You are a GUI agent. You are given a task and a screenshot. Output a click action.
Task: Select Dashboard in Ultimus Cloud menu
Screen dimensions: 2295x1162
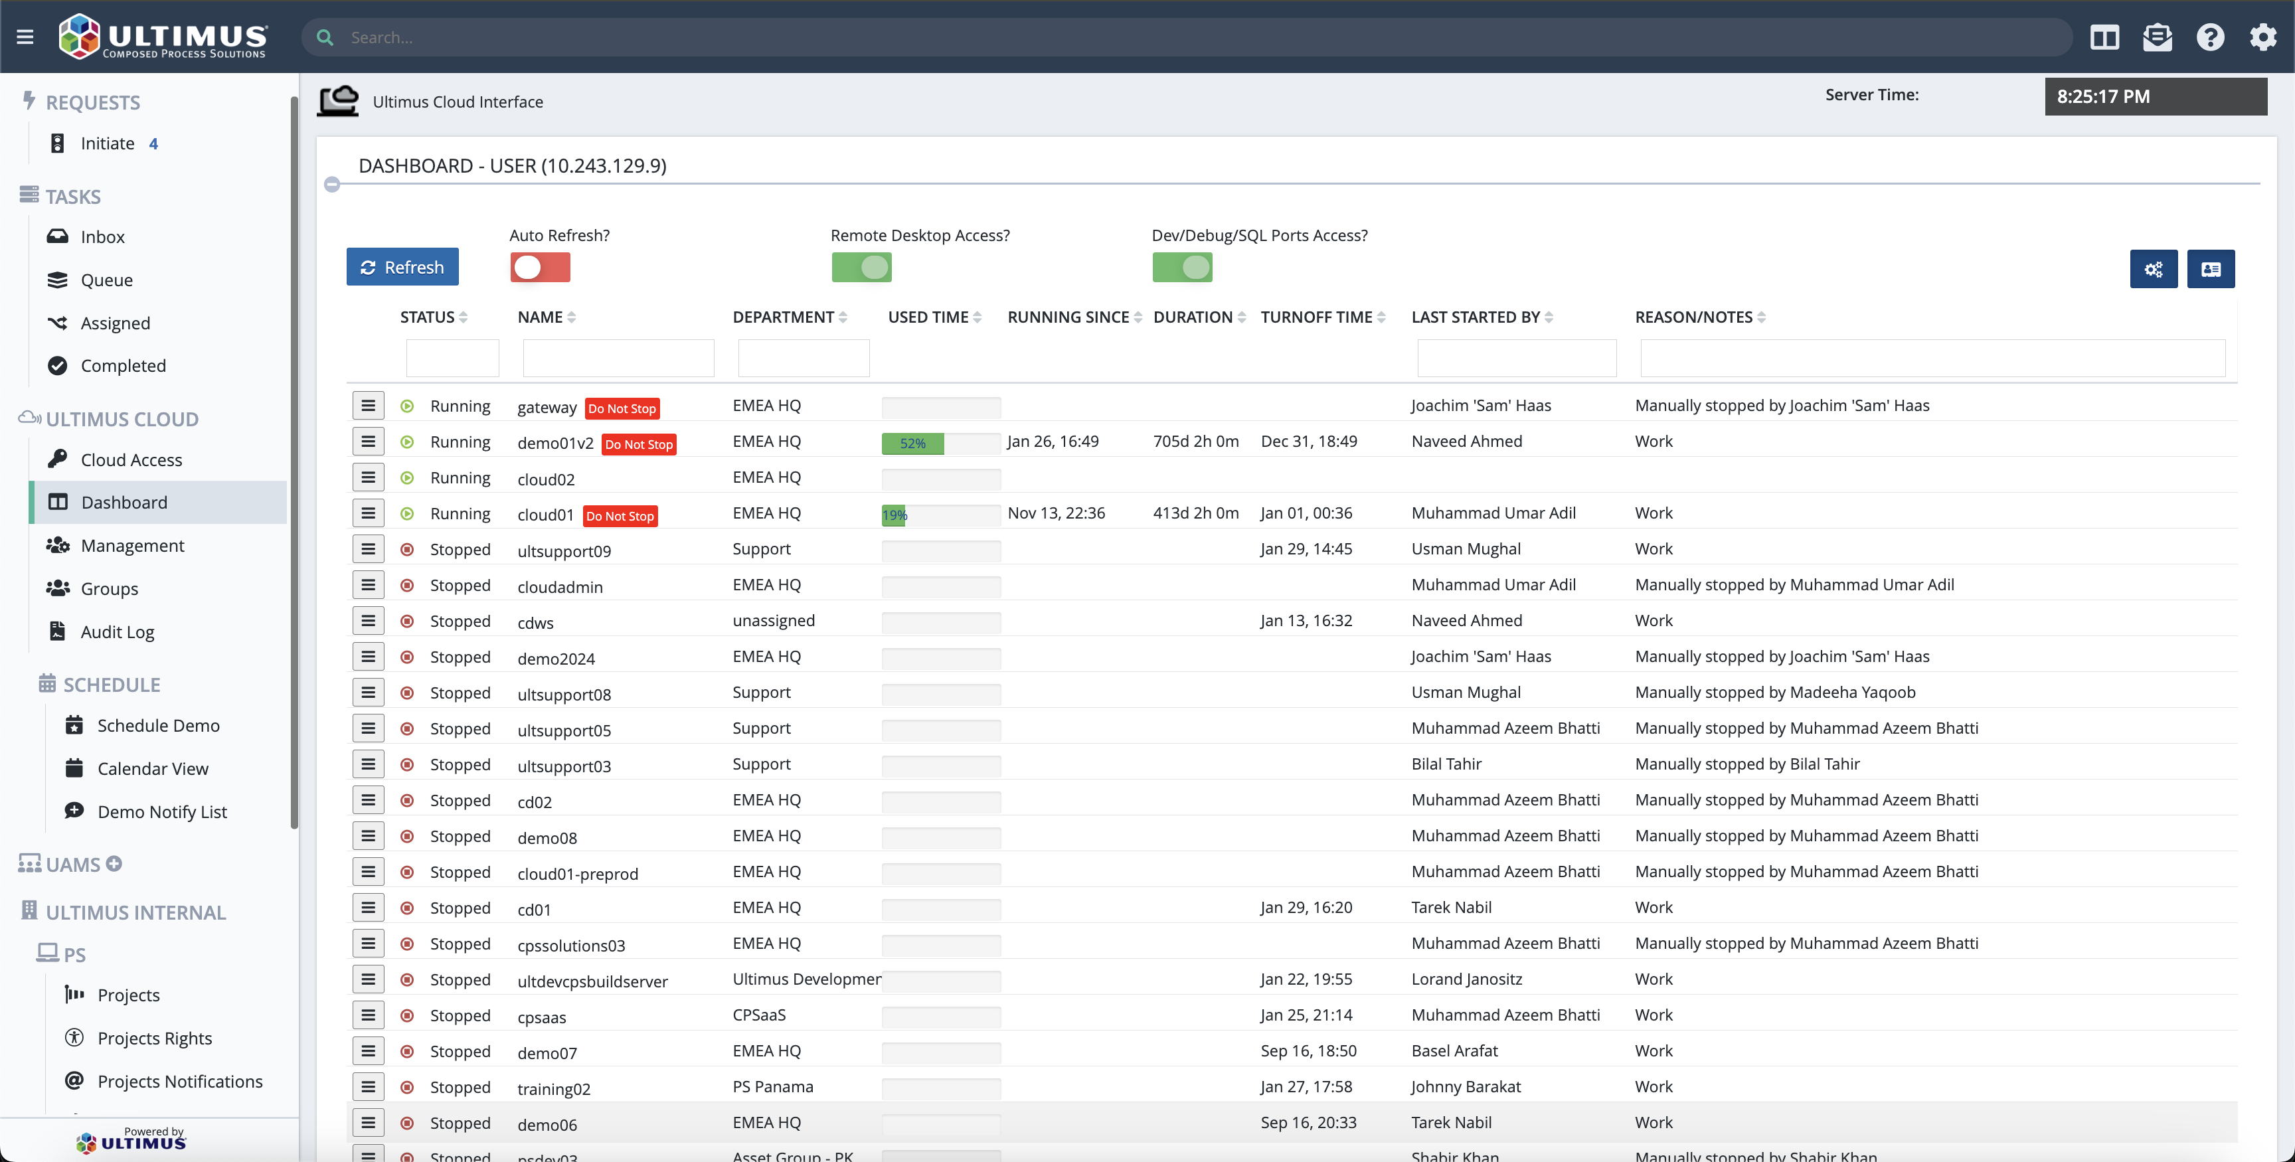[x=159, y=503]
